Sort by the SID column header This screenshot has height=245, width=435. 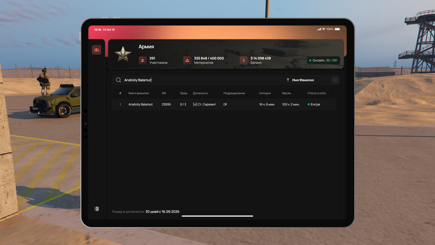164,93
